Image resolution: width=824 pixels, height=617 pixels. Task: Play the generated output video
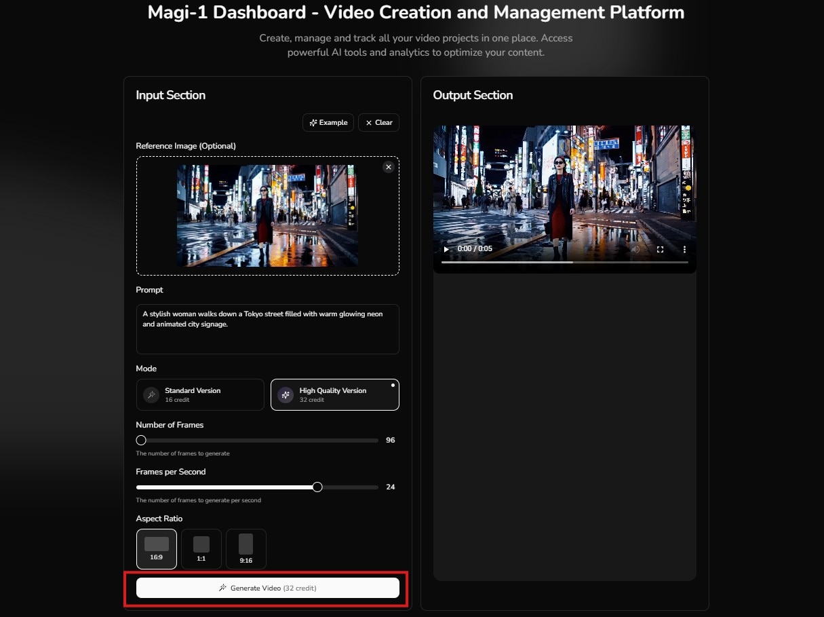coord(446,249)
